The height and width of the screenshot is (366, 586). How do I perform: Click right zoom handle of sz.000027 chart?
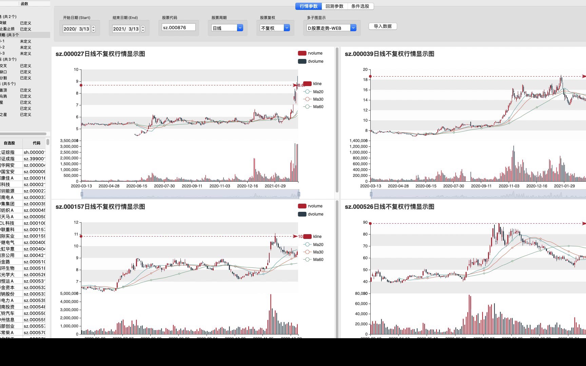[x=299, y=194]
